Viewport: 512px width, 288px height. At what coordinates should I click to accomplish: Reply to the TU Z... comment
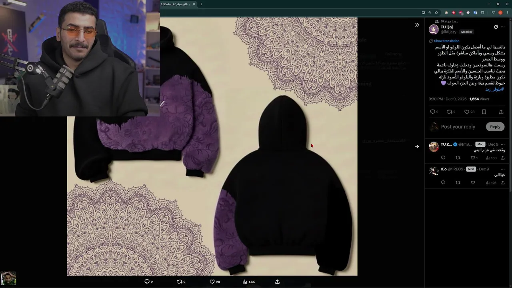[x=443, y=158]
